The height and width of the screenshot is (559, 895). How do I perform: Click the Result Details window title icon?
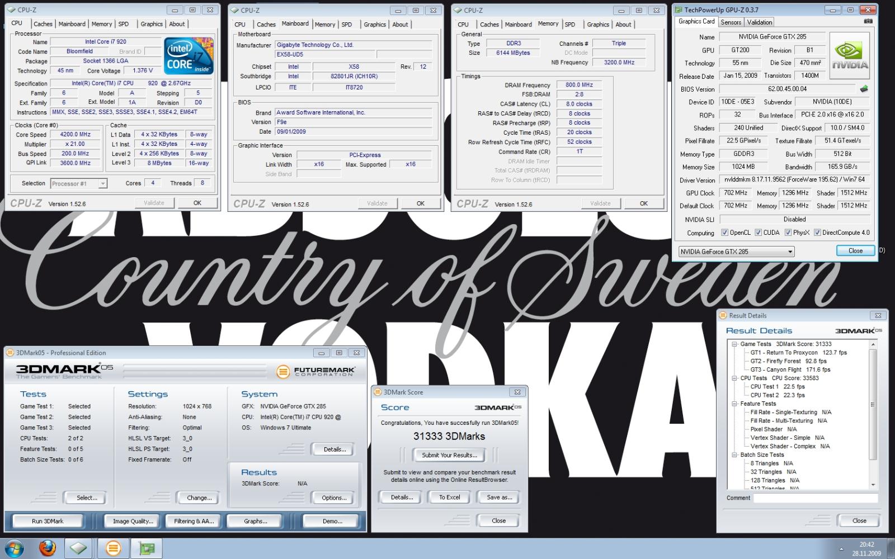(723, 315)
